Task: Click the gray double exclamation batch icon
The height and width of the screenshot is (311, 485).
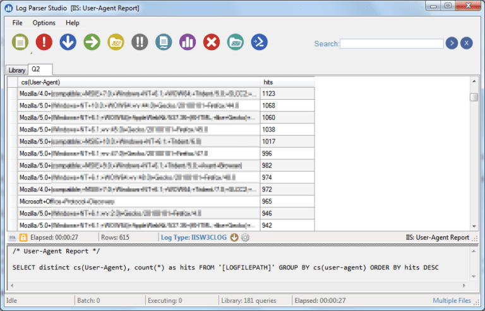Action: click(x=140, y=42)
